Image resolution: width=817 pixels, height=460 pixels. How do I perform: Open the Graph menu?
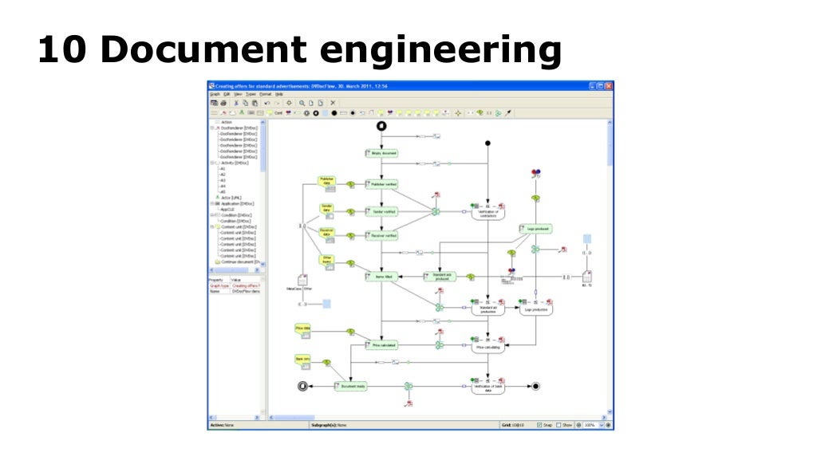pyautogui.click(x=215, y=94)
